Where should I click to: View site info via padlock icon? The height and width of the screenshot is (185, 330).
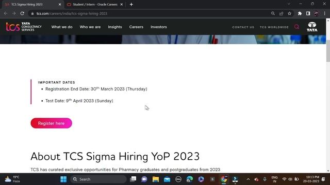click(32, 13)
